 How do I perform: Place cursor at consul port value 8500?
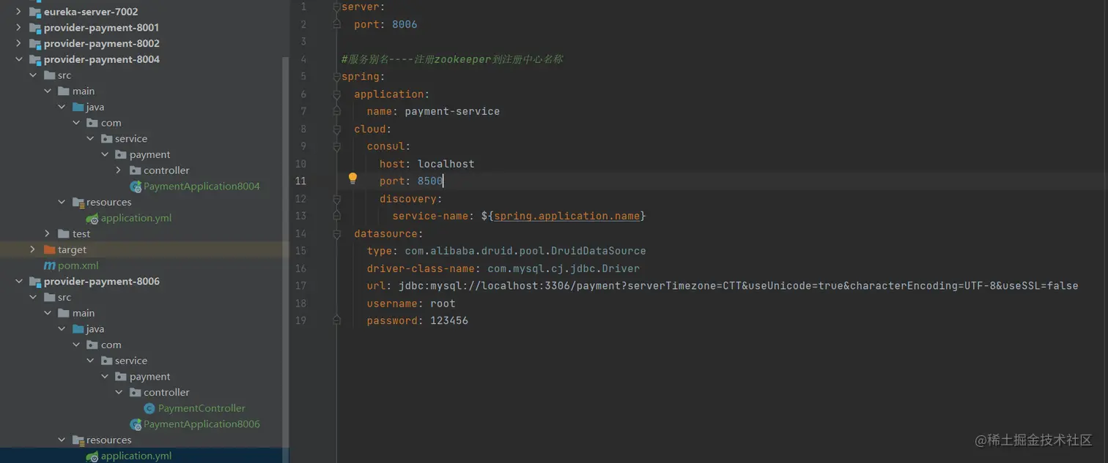click(430, 181)
